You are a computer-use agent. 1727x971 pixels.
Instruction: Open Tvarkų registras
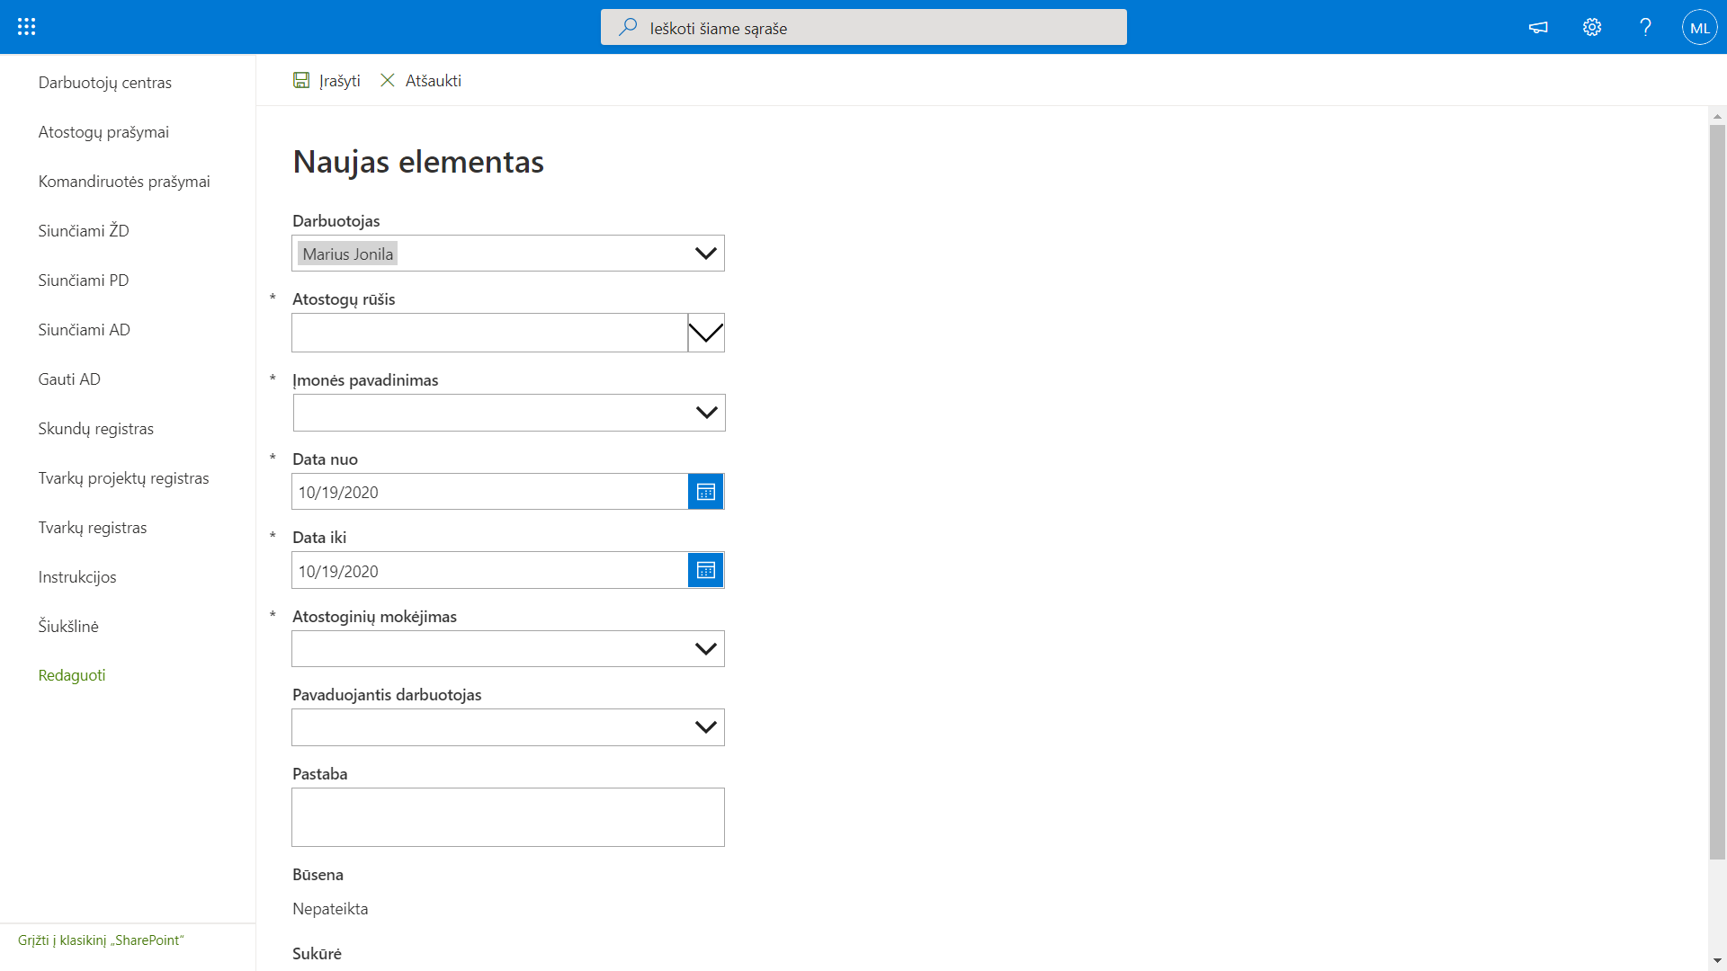(93, 527)
